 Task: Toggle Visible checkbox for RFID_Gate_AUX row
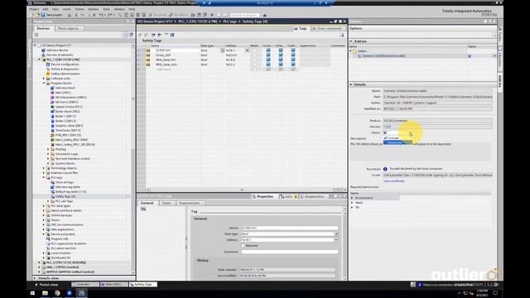point(293,65)
